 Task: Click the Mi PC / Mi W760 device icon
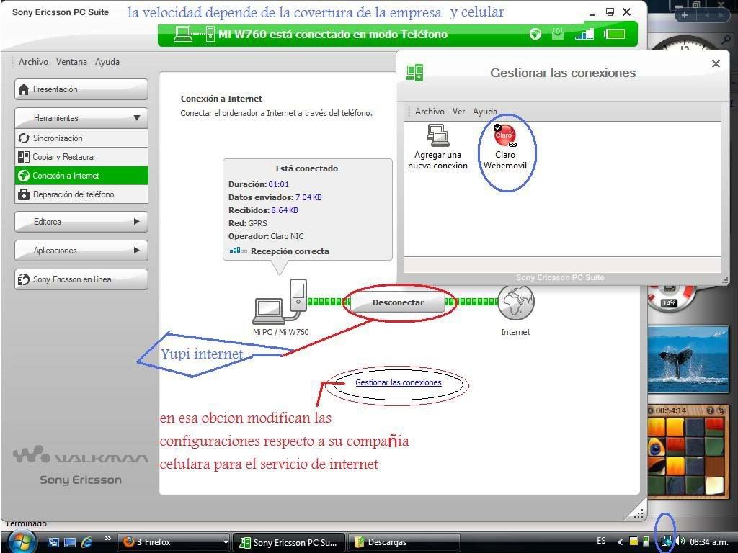click(280, 302)
